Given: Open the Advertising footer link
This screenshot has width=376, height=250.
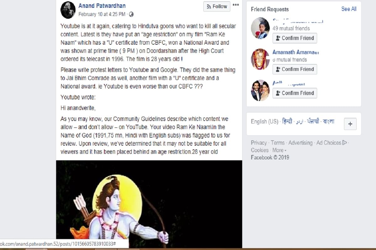Looking at the screenshot, I should tap(300, 143).
